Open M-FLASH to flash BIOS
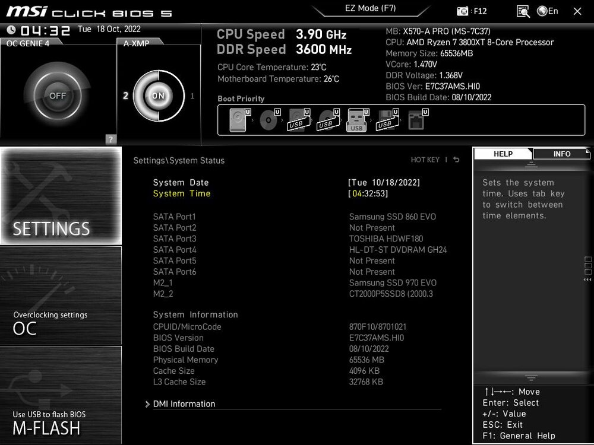 [x=61, y=395]
